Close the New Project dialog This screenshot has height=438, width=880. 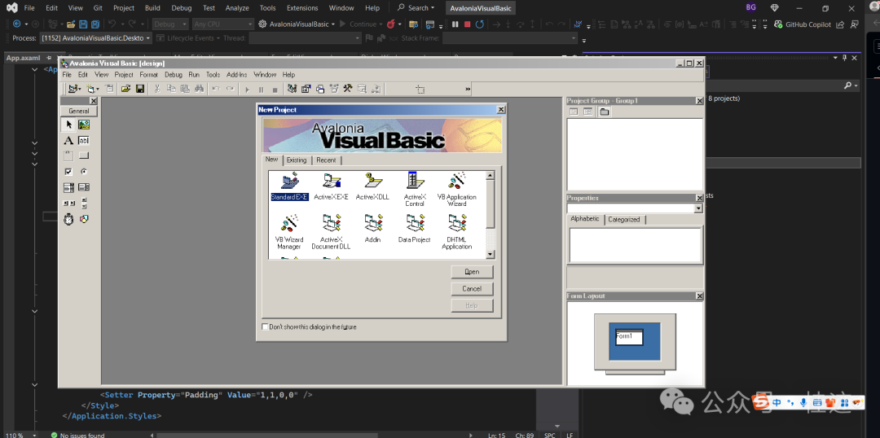pos(500,110)
